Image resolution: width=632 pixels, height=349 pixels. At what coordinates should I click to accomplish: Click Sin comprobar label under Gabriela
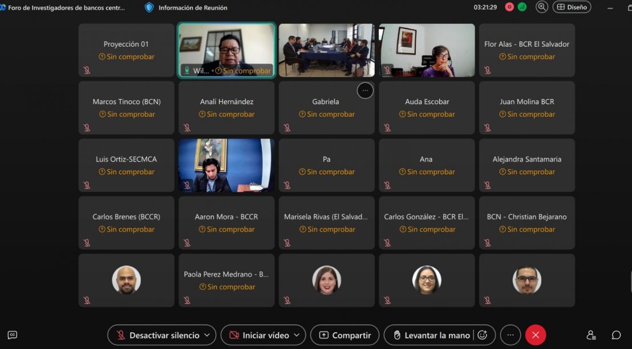point(327,114)
